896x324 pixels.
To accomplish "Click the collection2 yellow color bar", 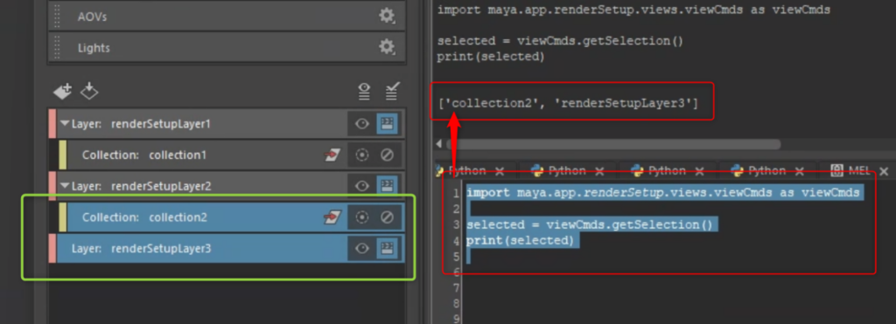I will (63, 217).
